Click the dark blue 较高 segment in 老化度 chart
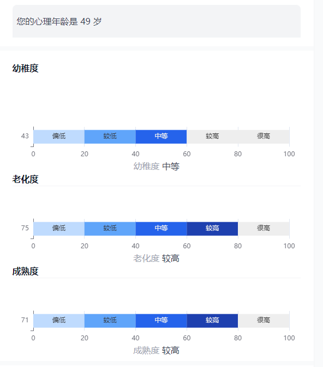The height and width of the screenshot is (367, 323). point(212,229)
